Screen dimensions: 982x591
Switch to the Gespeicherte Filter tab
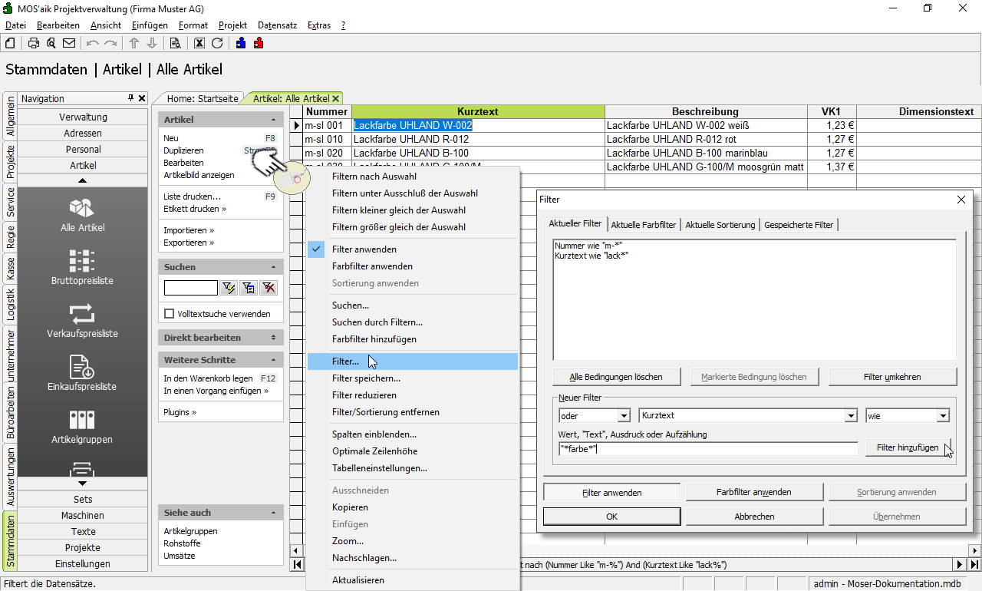pos(799,225)
